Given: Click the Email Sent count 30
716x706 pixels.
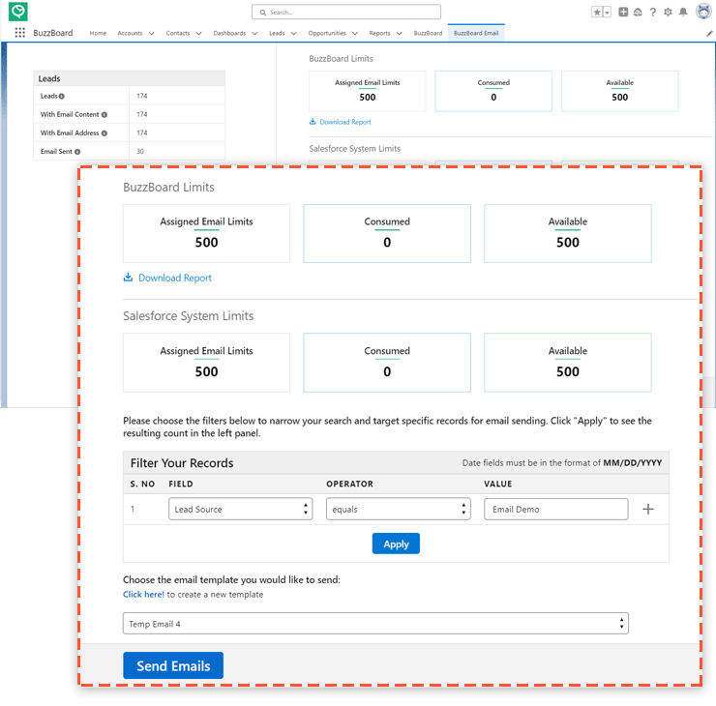Looking at the screenshot, I should [140, 152].
